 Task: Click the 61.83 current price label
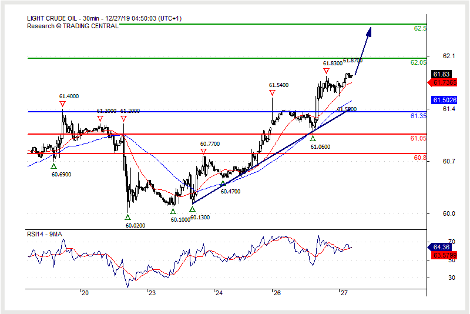(x=441, y=74)
